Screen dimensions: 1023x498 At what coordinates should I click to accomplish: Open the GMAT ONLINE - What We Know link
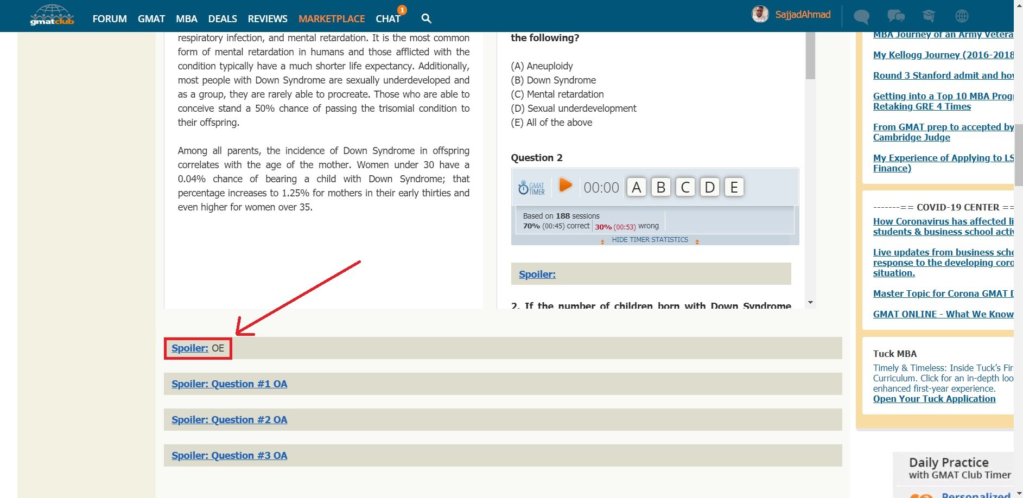coord(943,314)
